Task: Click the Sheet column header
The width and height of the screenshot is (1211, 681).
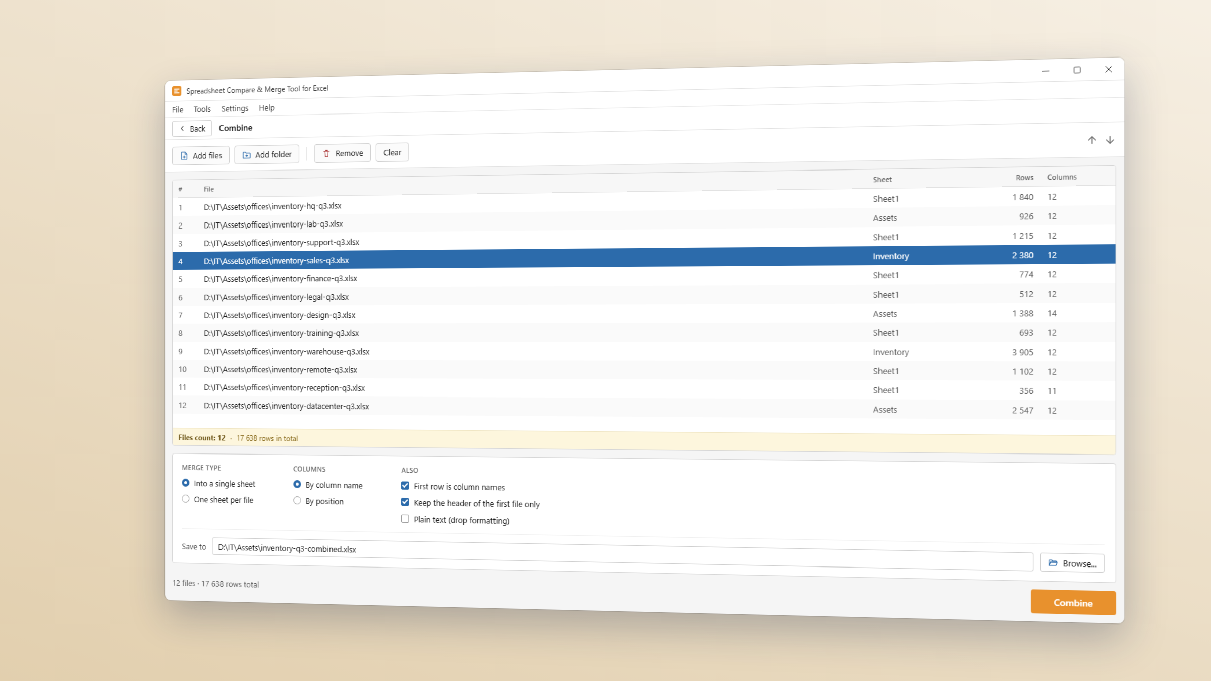Action: point(883,180)
